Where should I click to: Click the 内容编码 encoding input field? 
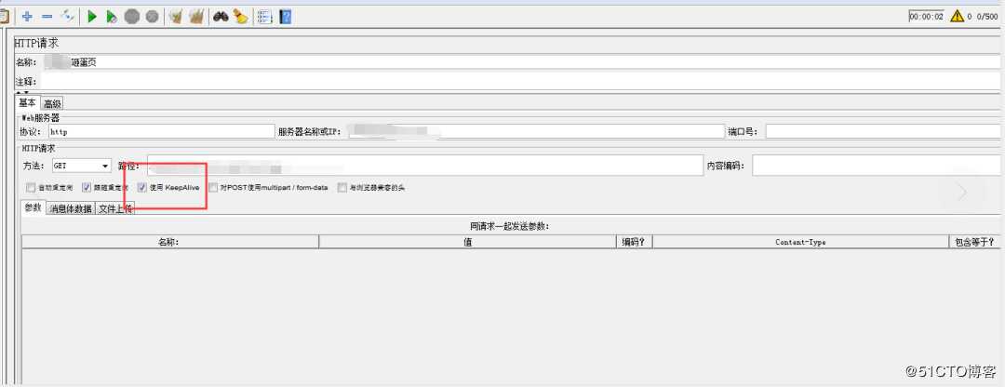coord(877,166)
